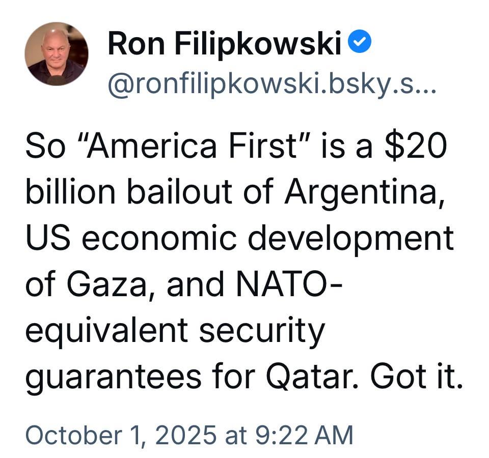Open Ron Filipkowski display name
489x458 pixels.
click(224, 44)
